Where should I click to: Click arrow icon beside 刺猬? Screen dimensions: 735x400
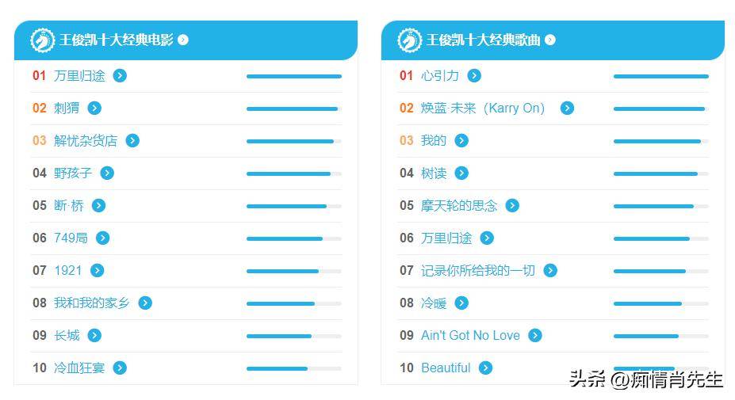click(94, 109)
